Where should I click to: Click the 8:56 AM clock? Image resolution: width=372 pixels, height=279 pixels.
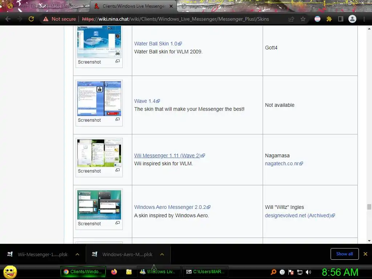click(x=340, y=272)
